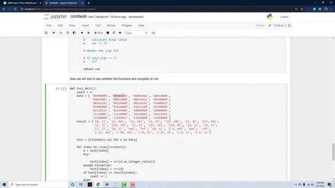The image size is (335, 188).
Task: Open the Widgets menu
Action: [x=127, y=26]
